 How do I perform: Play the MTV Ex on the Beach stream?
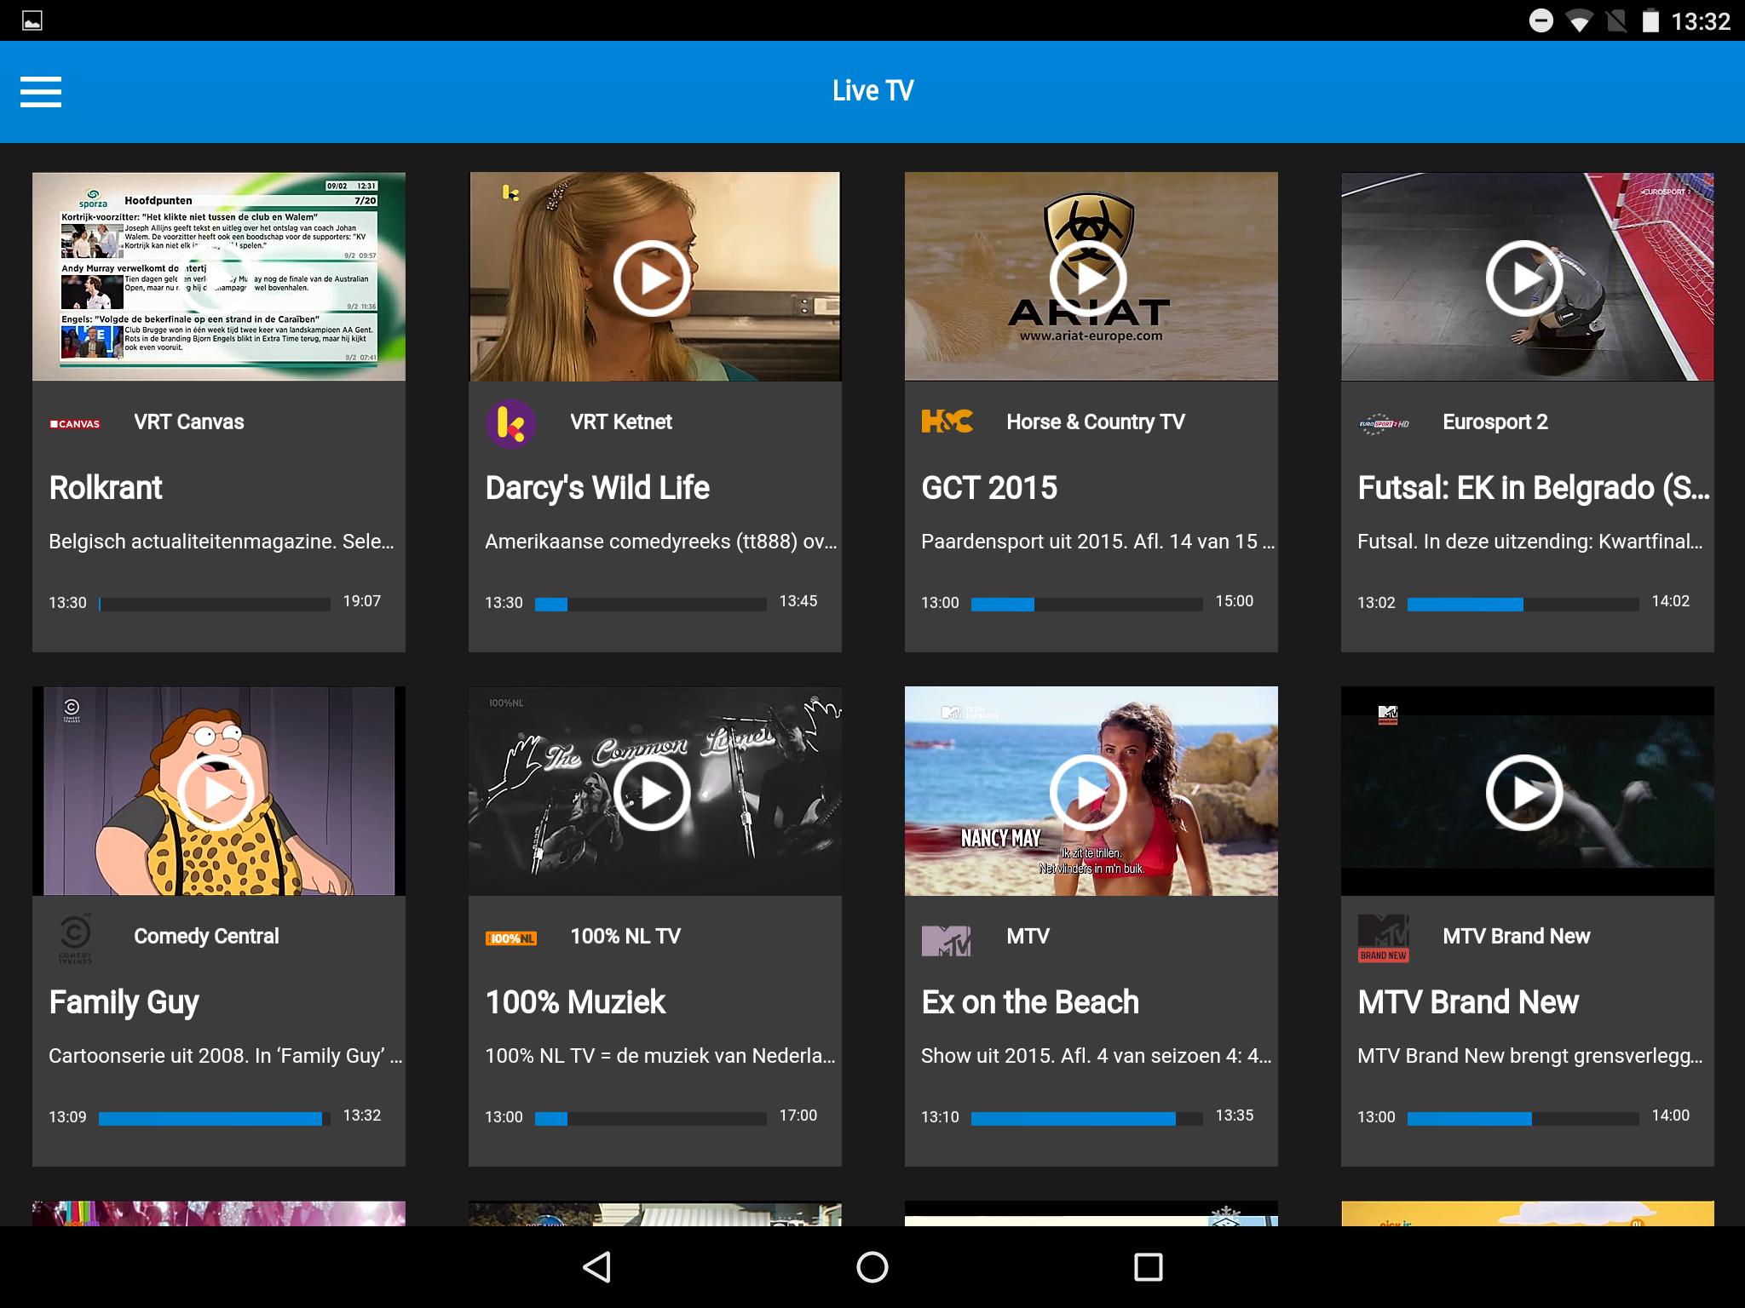1088,792
